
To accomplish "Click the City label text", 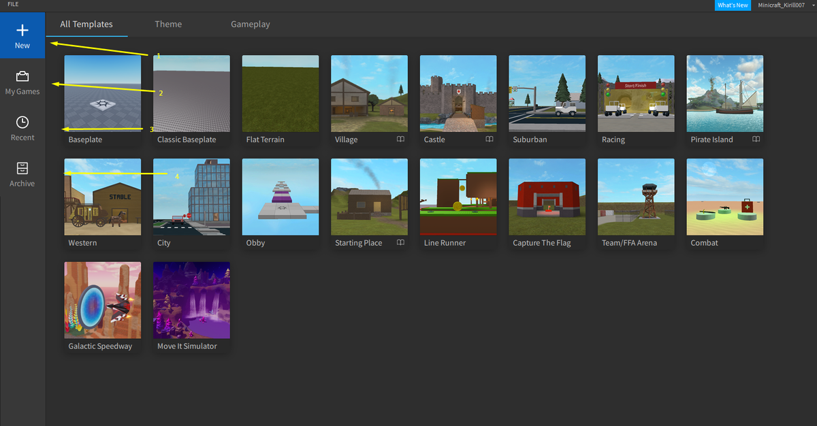I will (x=164, y=243).
